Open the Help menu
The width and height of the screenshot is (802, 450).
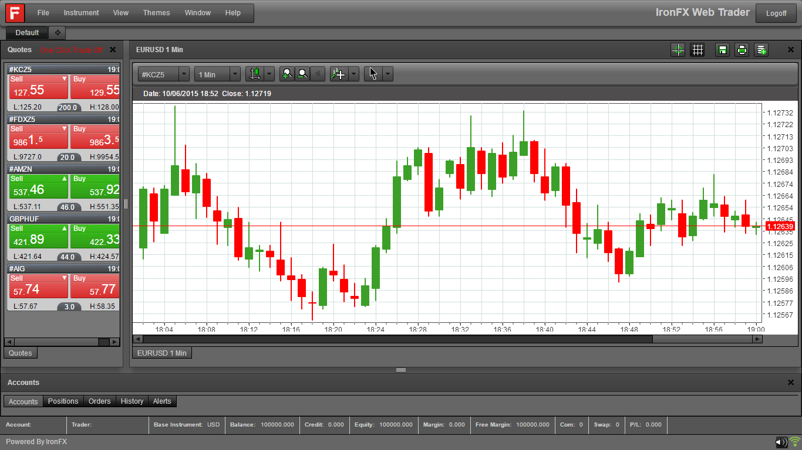(x=233, y=13)
